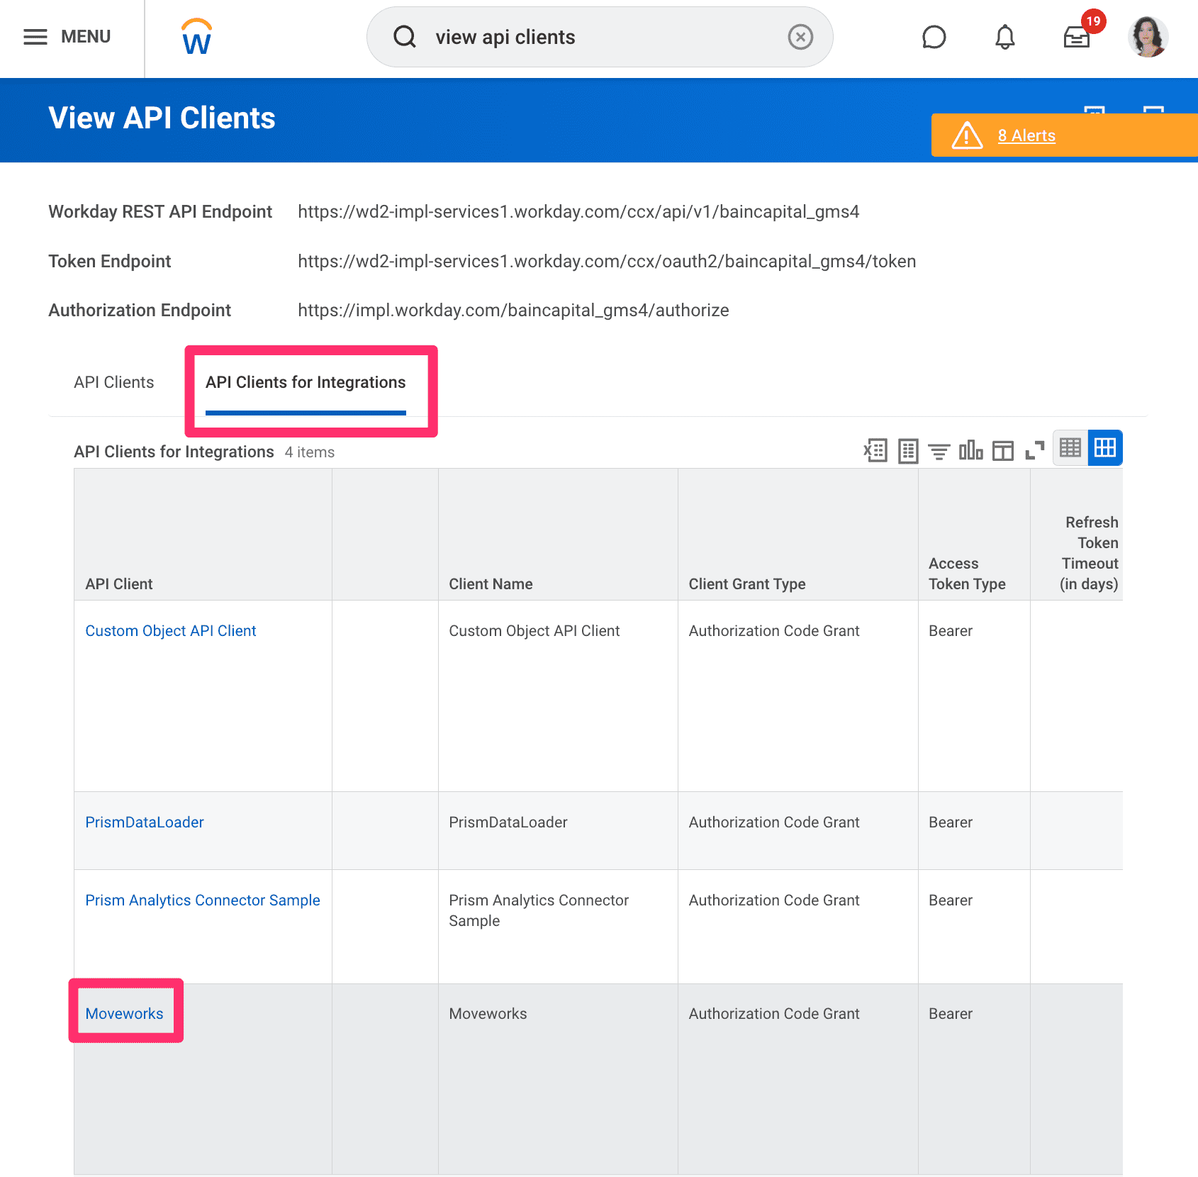Open the 8 Alerts link

pos(1026,135)
